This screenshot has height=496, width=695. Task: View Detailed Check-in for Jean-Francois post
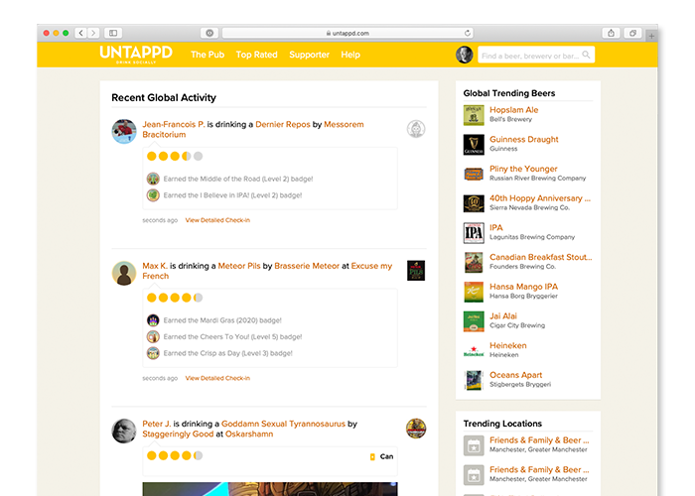click(217, 220)
